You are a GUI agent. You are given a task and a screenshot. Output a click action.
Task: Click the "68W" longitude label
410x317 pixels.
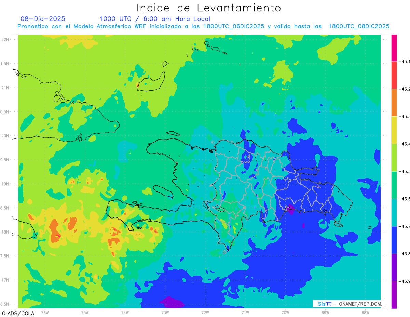365,312
